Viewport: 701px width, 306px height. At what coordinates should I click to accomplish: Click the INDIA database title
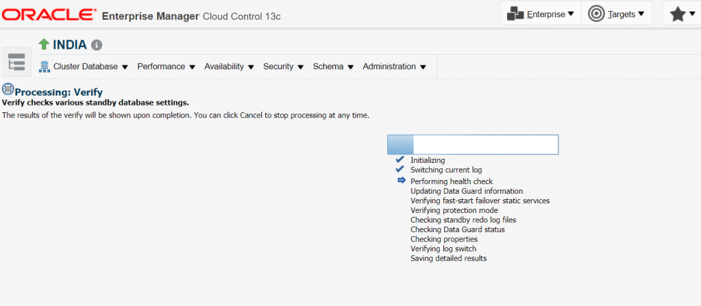pos(70,45)
